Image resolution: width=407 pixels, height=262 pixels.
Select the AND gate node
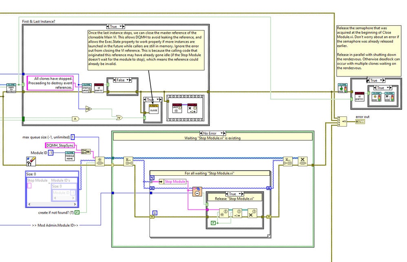tap(75, 119)
